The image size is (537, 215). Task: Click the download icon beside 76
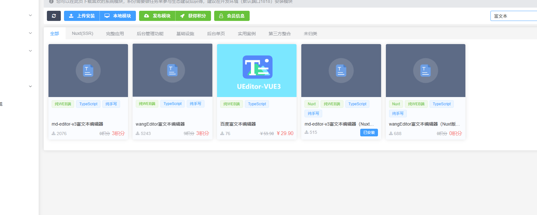click(x=222, y=134)
